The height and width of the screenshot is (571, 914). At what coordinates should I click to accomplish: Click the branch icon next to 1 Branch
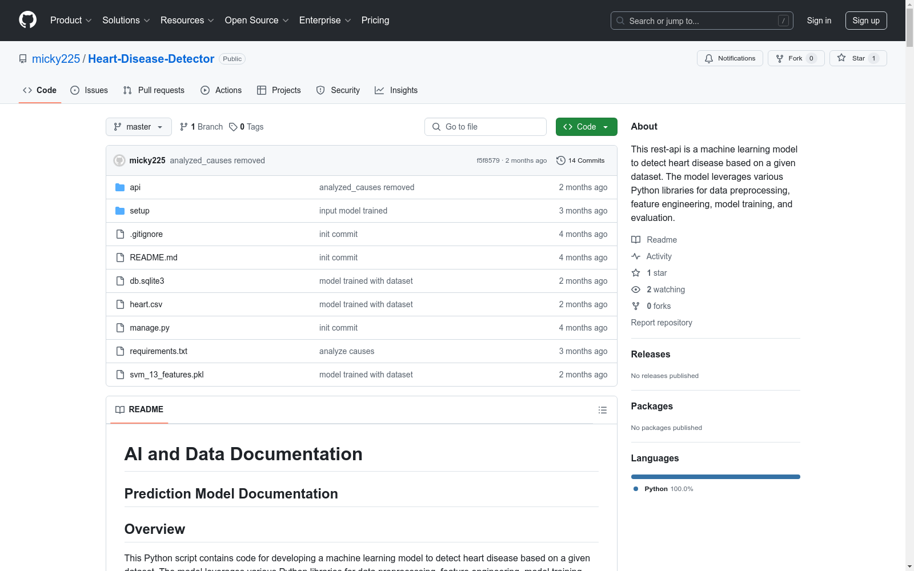tap(183, 127)
